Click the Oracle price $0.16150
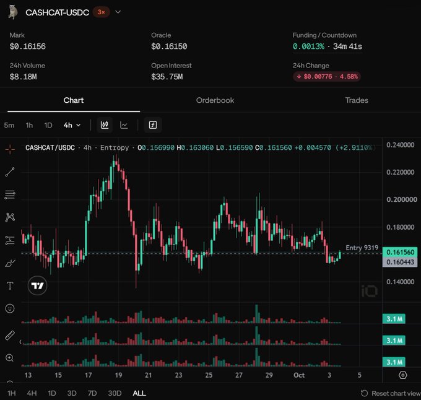The width and height of the screenshot is (421, 400). click(x=169, y=46)
